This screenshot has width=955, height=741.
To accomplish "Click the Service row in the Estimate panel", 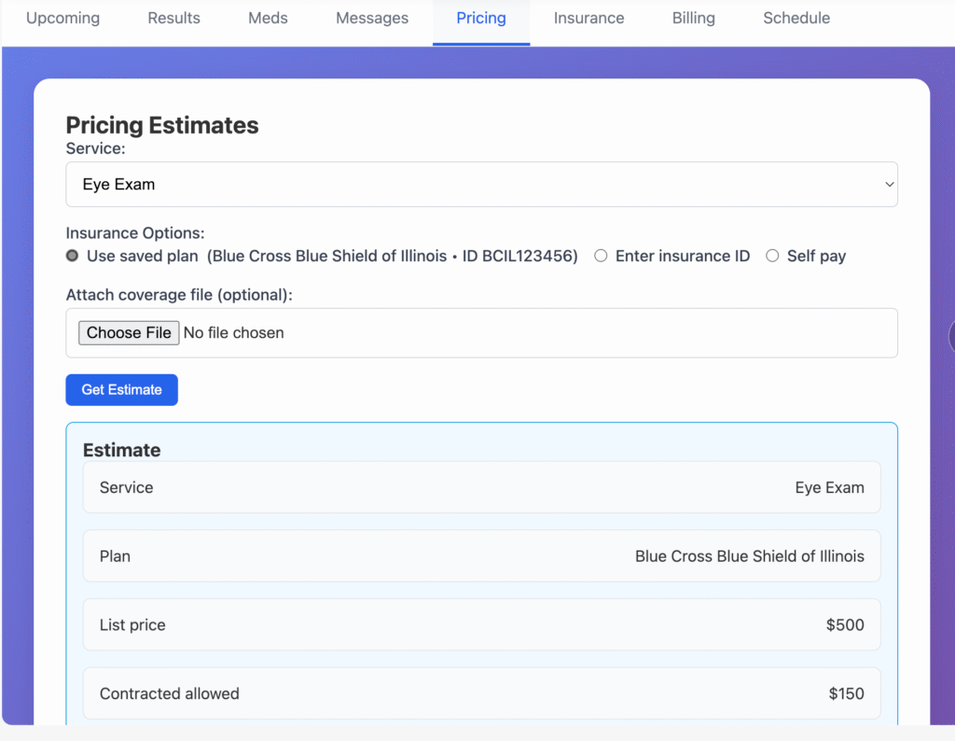I will (481, 487).
